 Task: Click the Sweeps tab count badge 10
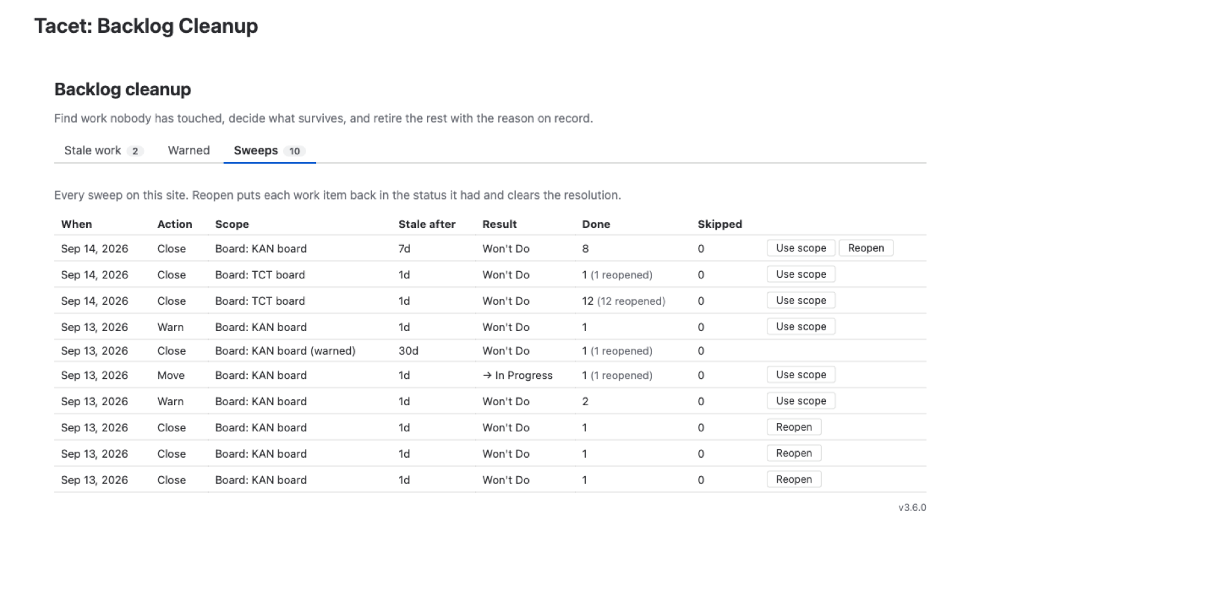294,151
